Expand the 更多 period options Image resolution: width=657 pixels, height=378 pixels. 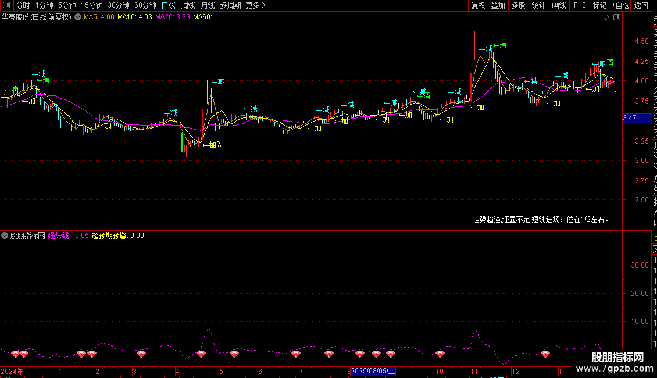255,5
